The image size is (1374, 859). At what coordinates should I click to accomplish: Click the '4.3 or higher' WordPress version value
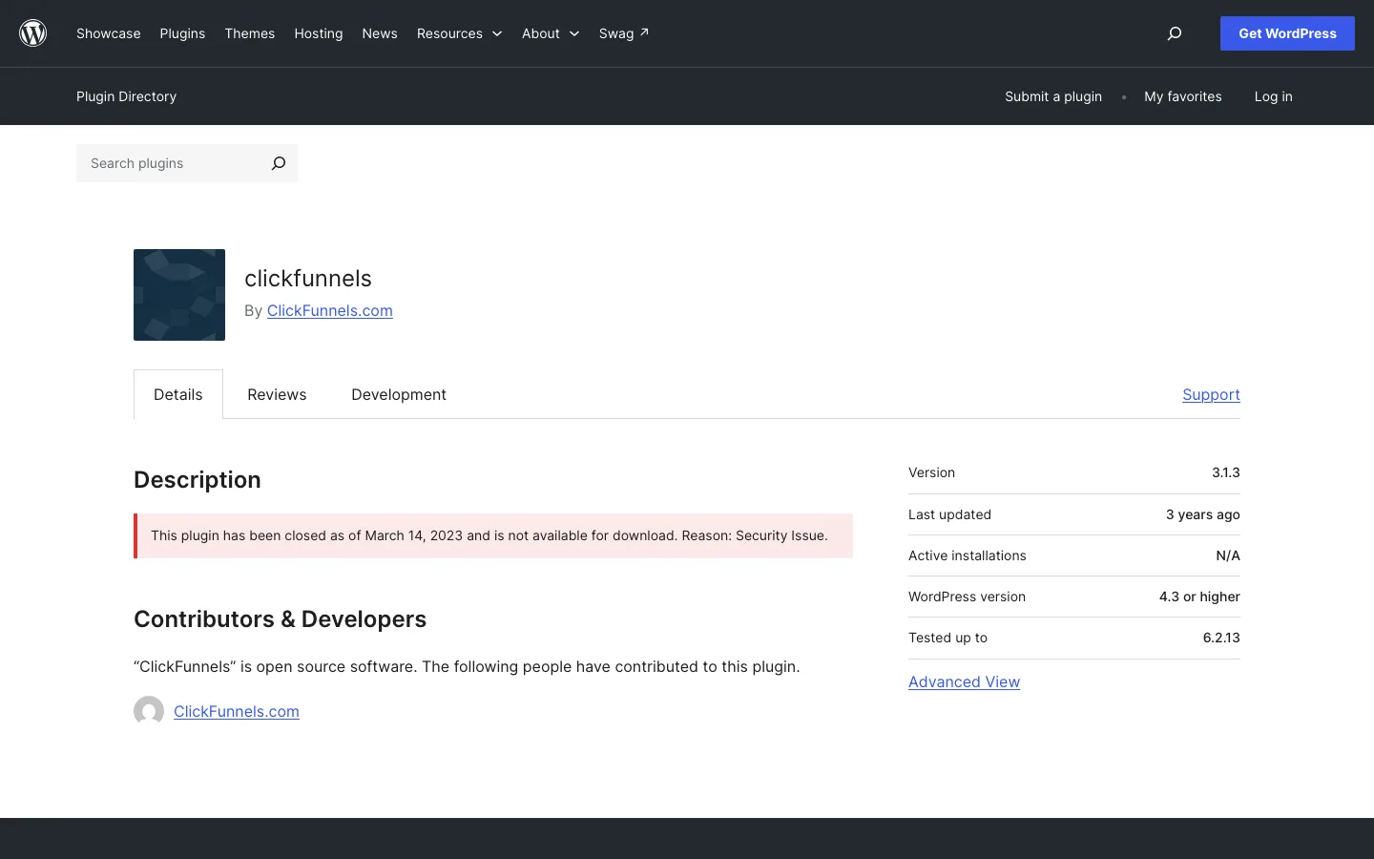[1199, 597]
